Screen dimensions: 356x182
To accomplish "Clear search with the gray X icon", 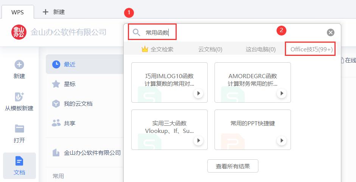I will click(x=331, y=32).
